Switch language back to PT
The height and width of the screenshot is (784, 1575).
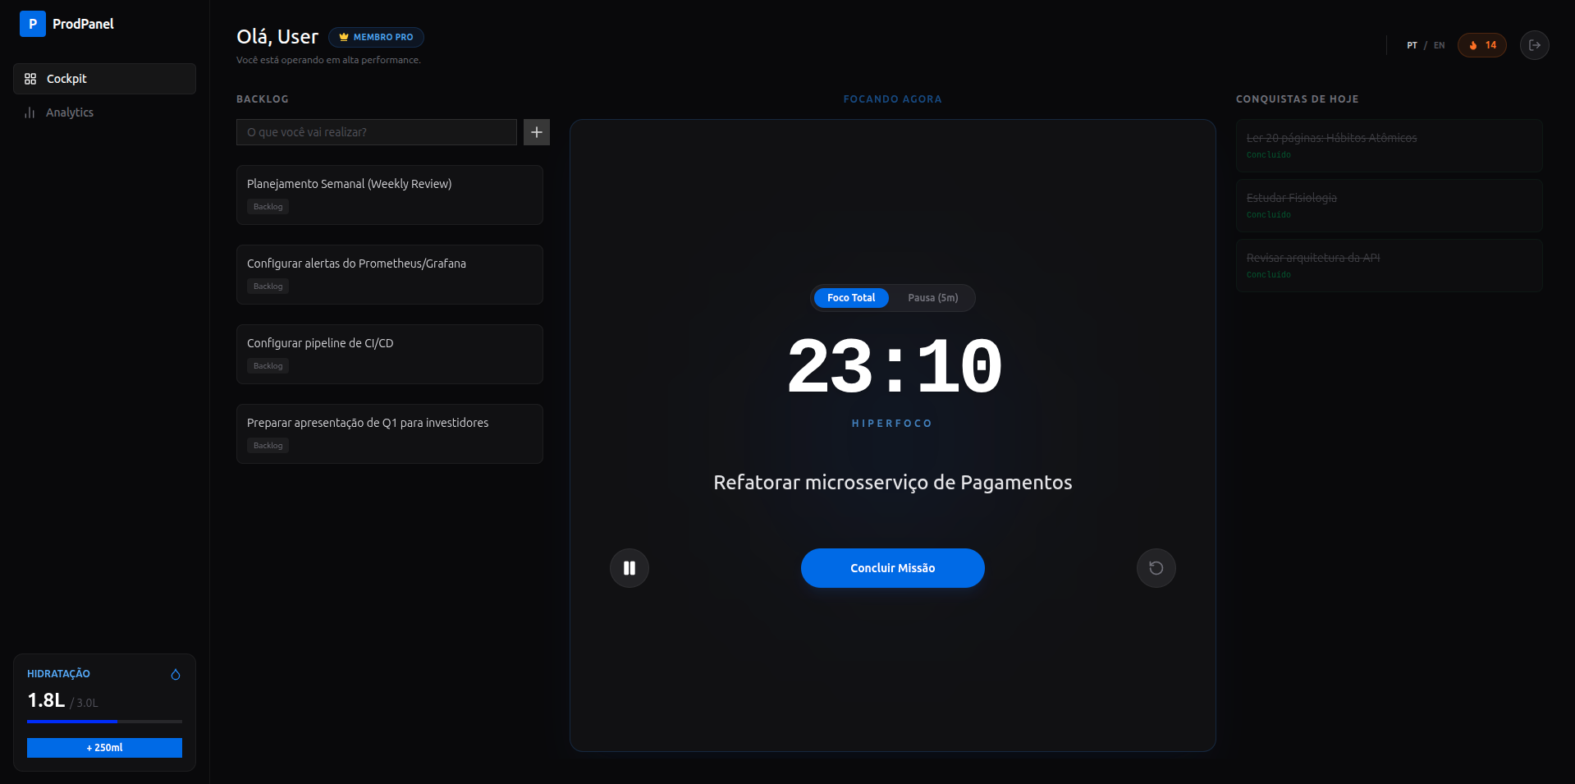[x=1412, y=45]
